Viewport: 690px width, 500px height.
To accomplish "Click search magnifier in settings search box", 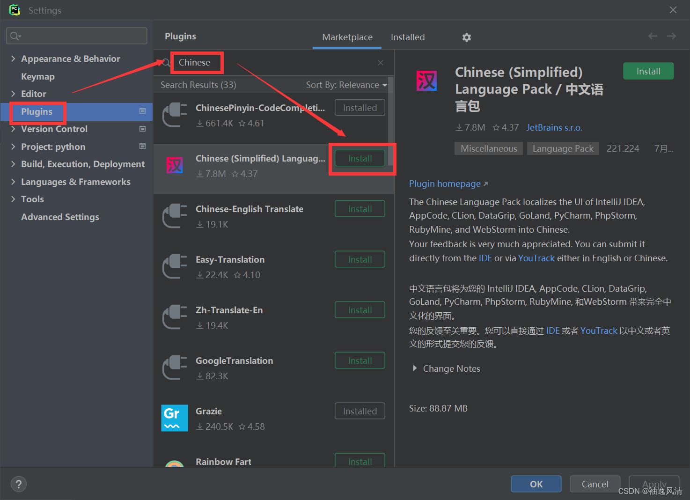I will coord(15,36).
